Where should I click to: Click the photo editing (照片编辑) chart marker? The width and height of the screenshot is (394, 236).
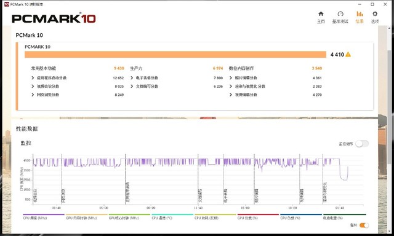[x=256, y=195]
